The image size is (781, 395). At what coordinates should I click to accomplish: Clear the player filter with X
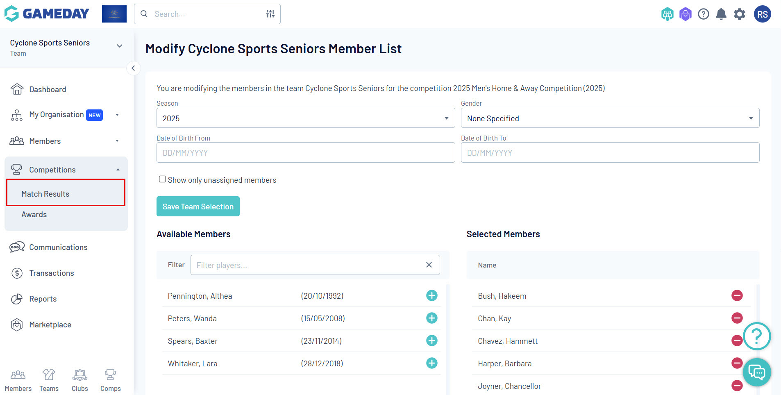point(429,265)
